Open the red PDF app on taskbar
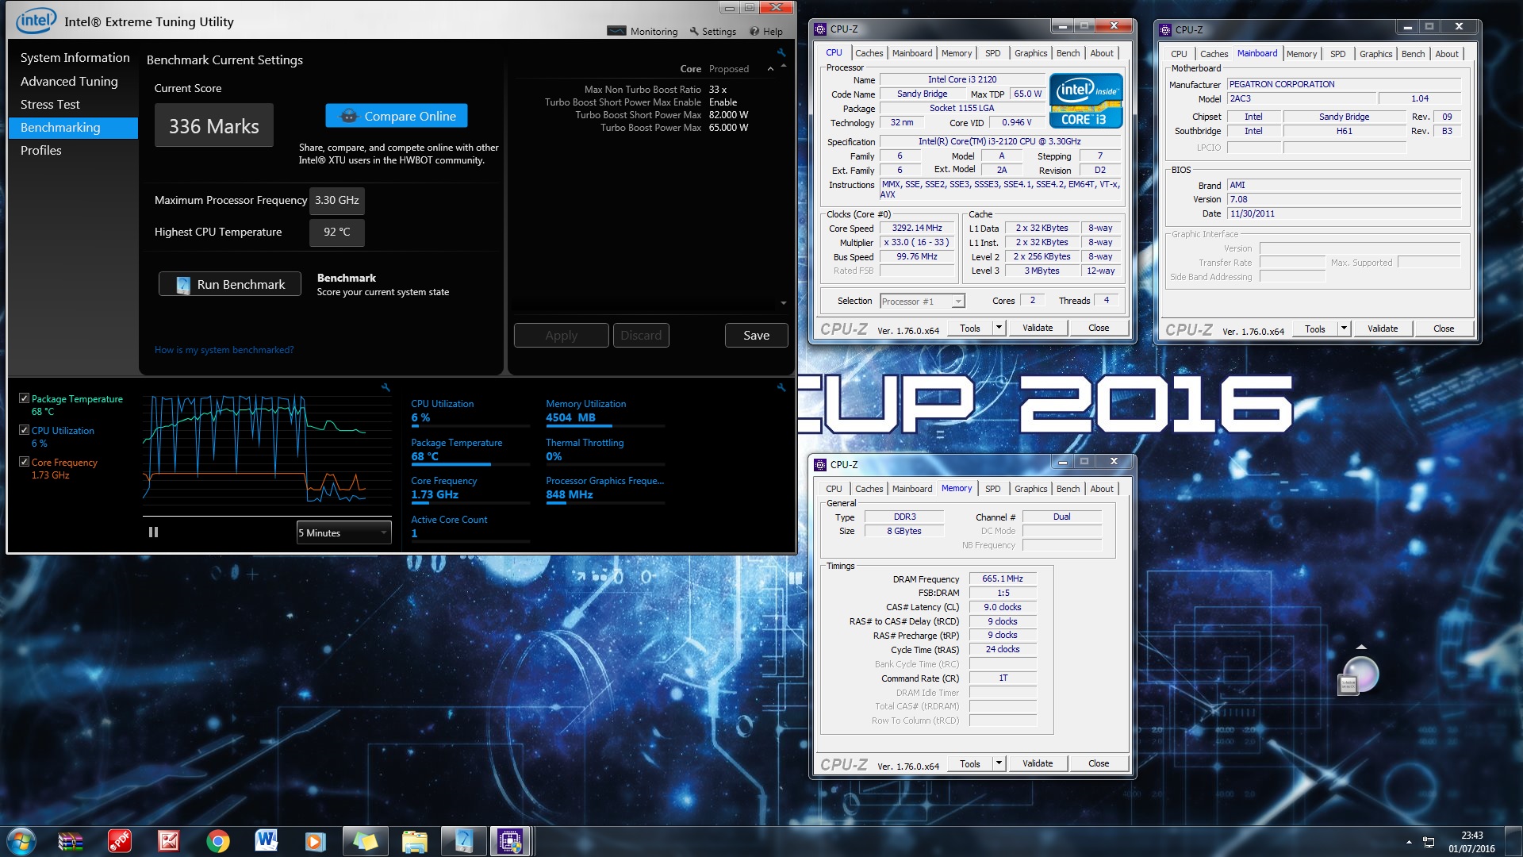Image resolution: width=1523 pixels, height=857 pixels. tap(120, 841)
